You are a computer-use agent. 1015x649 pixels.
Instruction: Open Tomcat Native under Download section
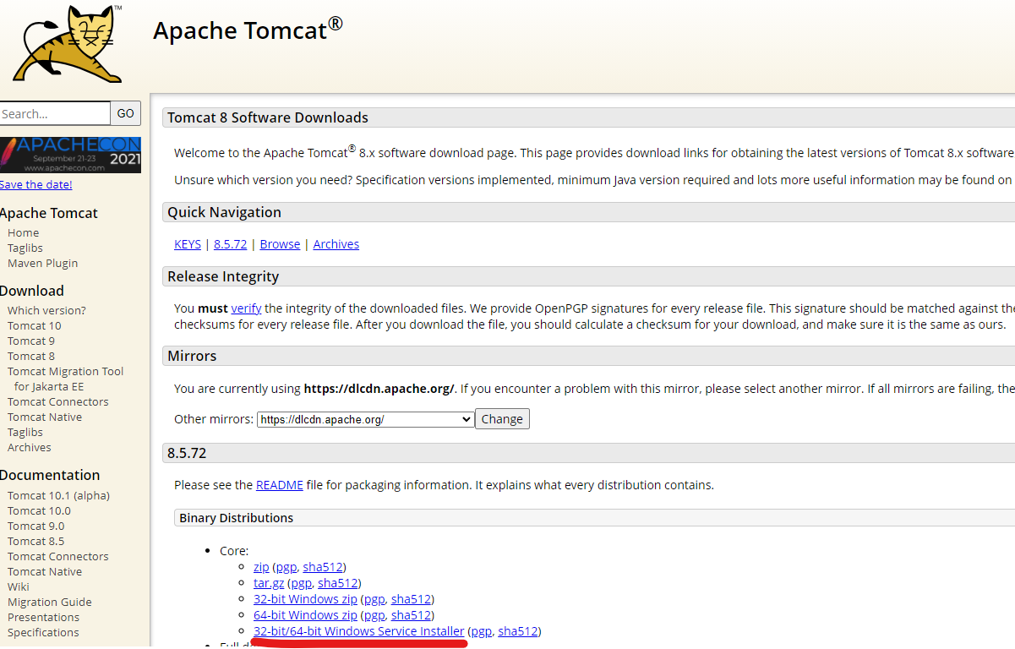(45, 417)
